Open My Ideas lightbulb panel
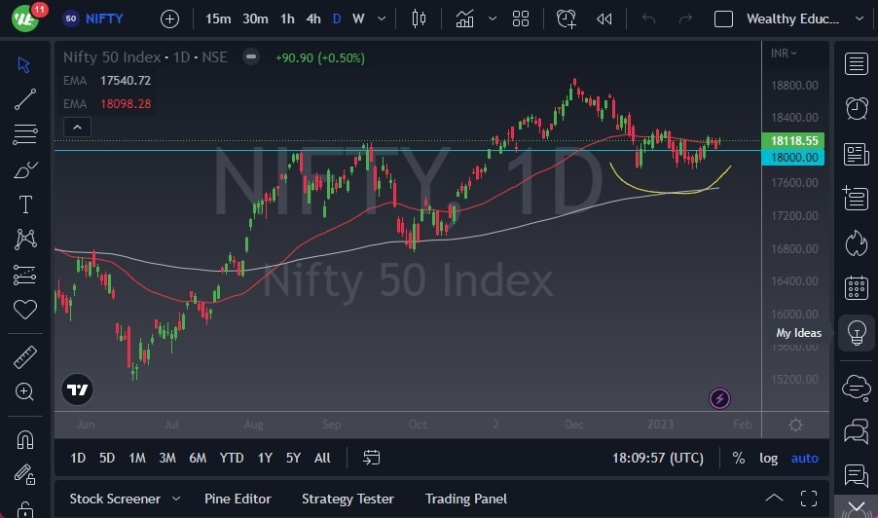The width and height of the screenshot is (878, 518). coord(857,333)
